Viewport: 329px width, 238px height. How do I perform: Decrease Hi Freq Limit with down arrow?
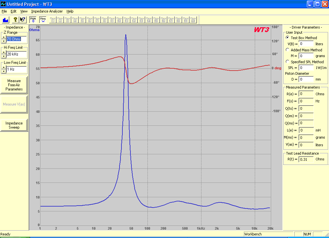coord(4,56)
